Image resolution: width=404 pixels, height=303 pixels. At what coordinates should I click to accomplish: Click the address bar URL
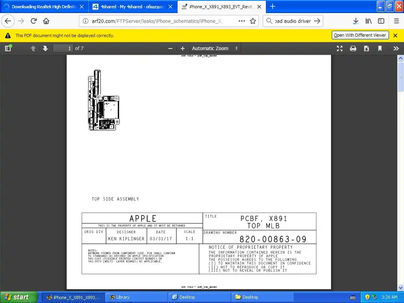tap(157, 21)
